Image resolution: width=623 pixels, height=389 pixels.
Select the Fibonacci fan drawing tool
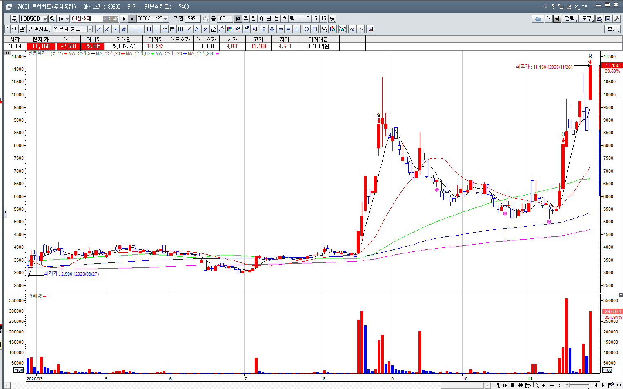tap(124, 29)
